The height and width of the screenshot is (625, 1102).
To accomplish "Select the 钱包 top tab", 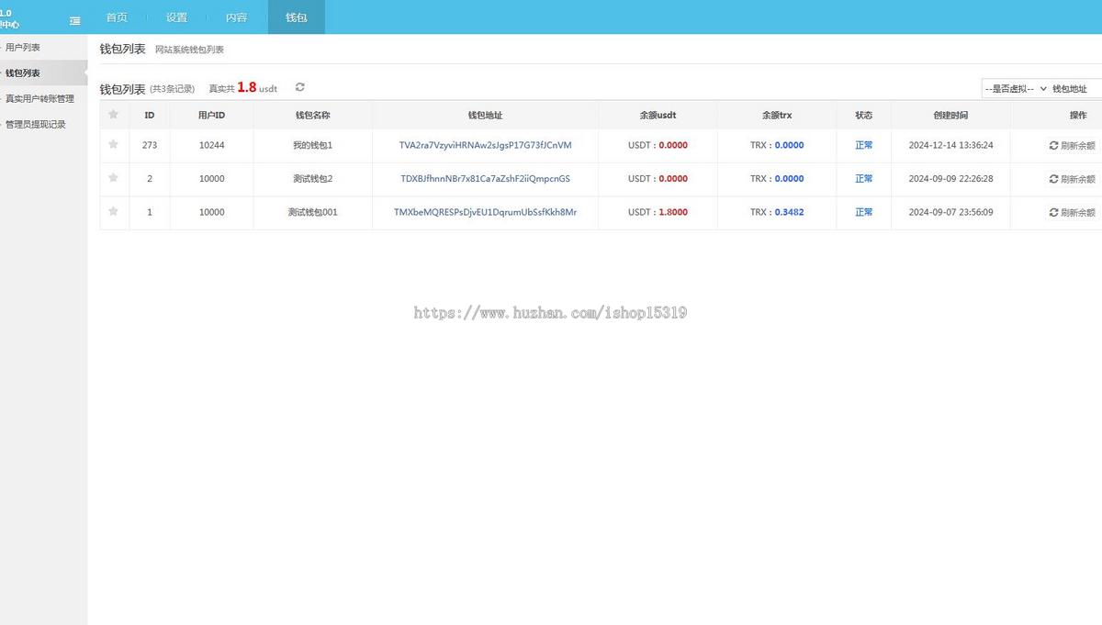I will tap(297, 17).
